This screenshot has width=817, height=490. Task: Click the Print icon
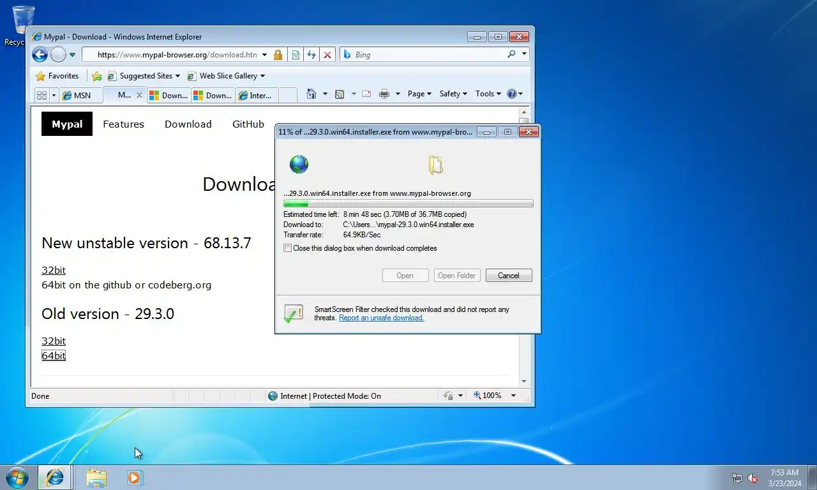pos(384,94)
